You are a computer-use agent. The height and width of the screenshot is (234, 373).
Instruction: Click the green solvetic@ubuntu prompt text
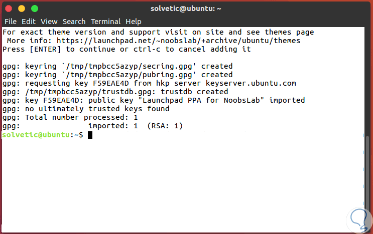click(x=36, y=135)
